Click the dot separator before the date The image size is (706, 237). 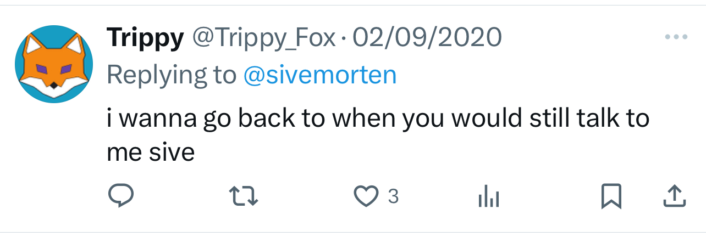(343, 38)
